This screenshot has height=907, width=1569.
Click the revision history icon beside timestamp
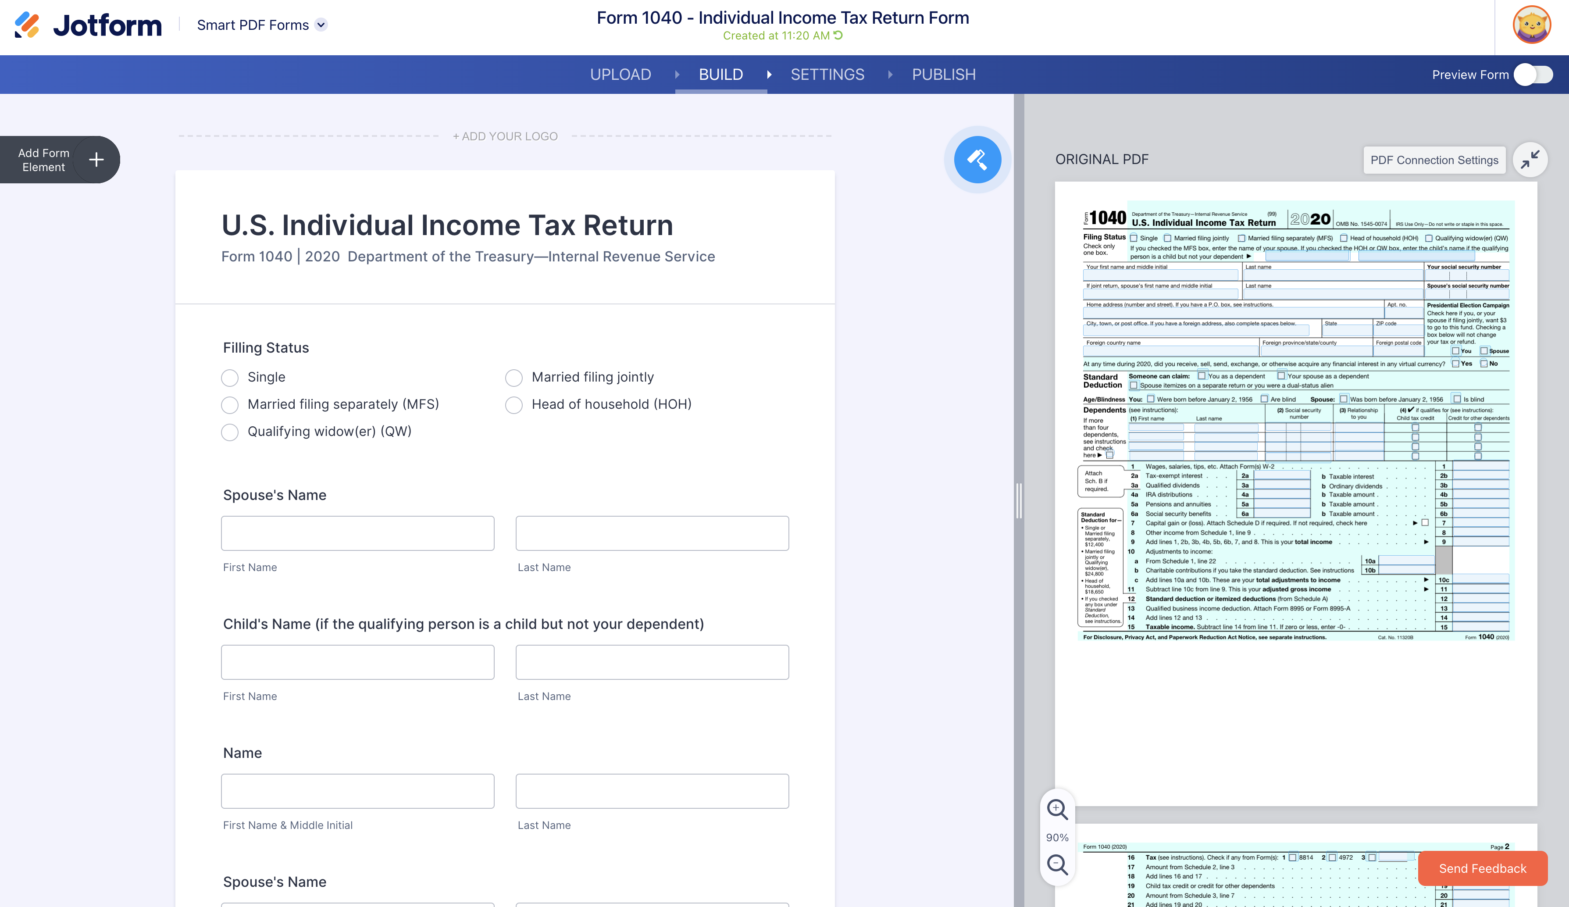pyautogui.click(x=838, y=36)
